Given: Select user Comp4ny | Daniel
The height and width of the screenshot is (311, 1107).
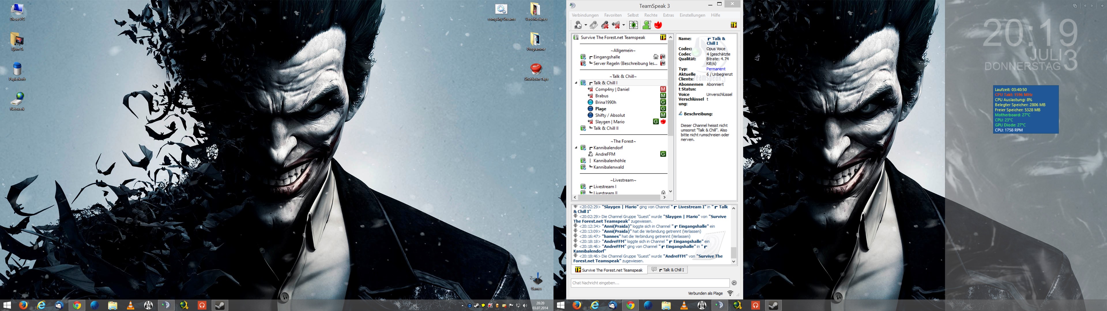Looking at the screenshot, I should (612, 89).
